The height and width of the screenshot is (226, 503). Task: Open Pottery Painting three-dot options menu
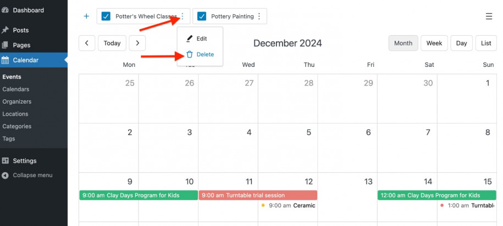(x=259, y=16)
